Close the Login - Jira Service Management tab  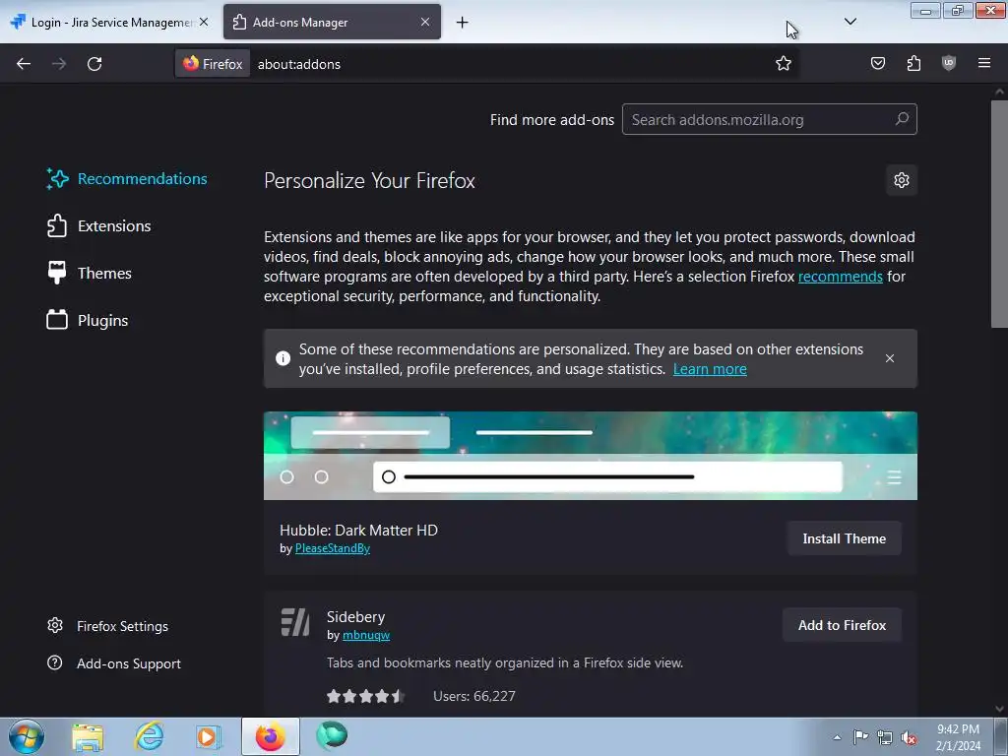pos(204,22)
